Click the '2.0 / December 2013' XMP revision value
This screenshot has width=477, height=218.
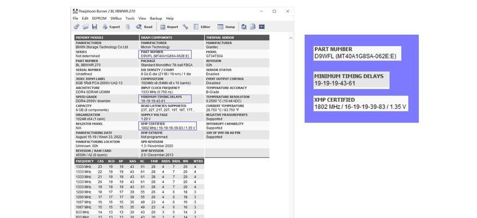[156, 155]
